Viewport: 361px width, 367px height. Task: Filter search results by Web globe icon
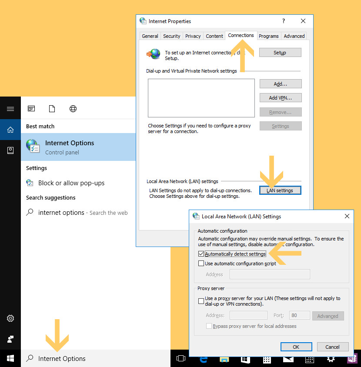coord(73,109)
